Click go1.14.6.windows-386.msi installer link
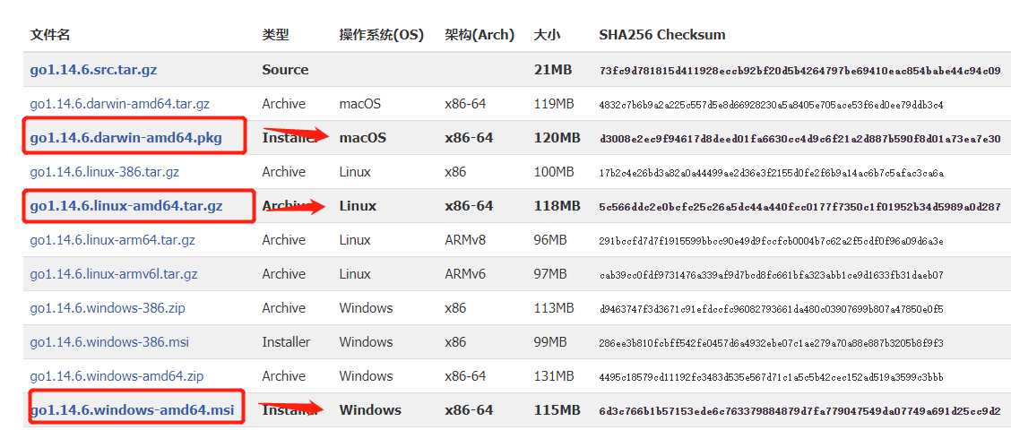The height and width of the screenshot is (430, 1011). point(108,342)
